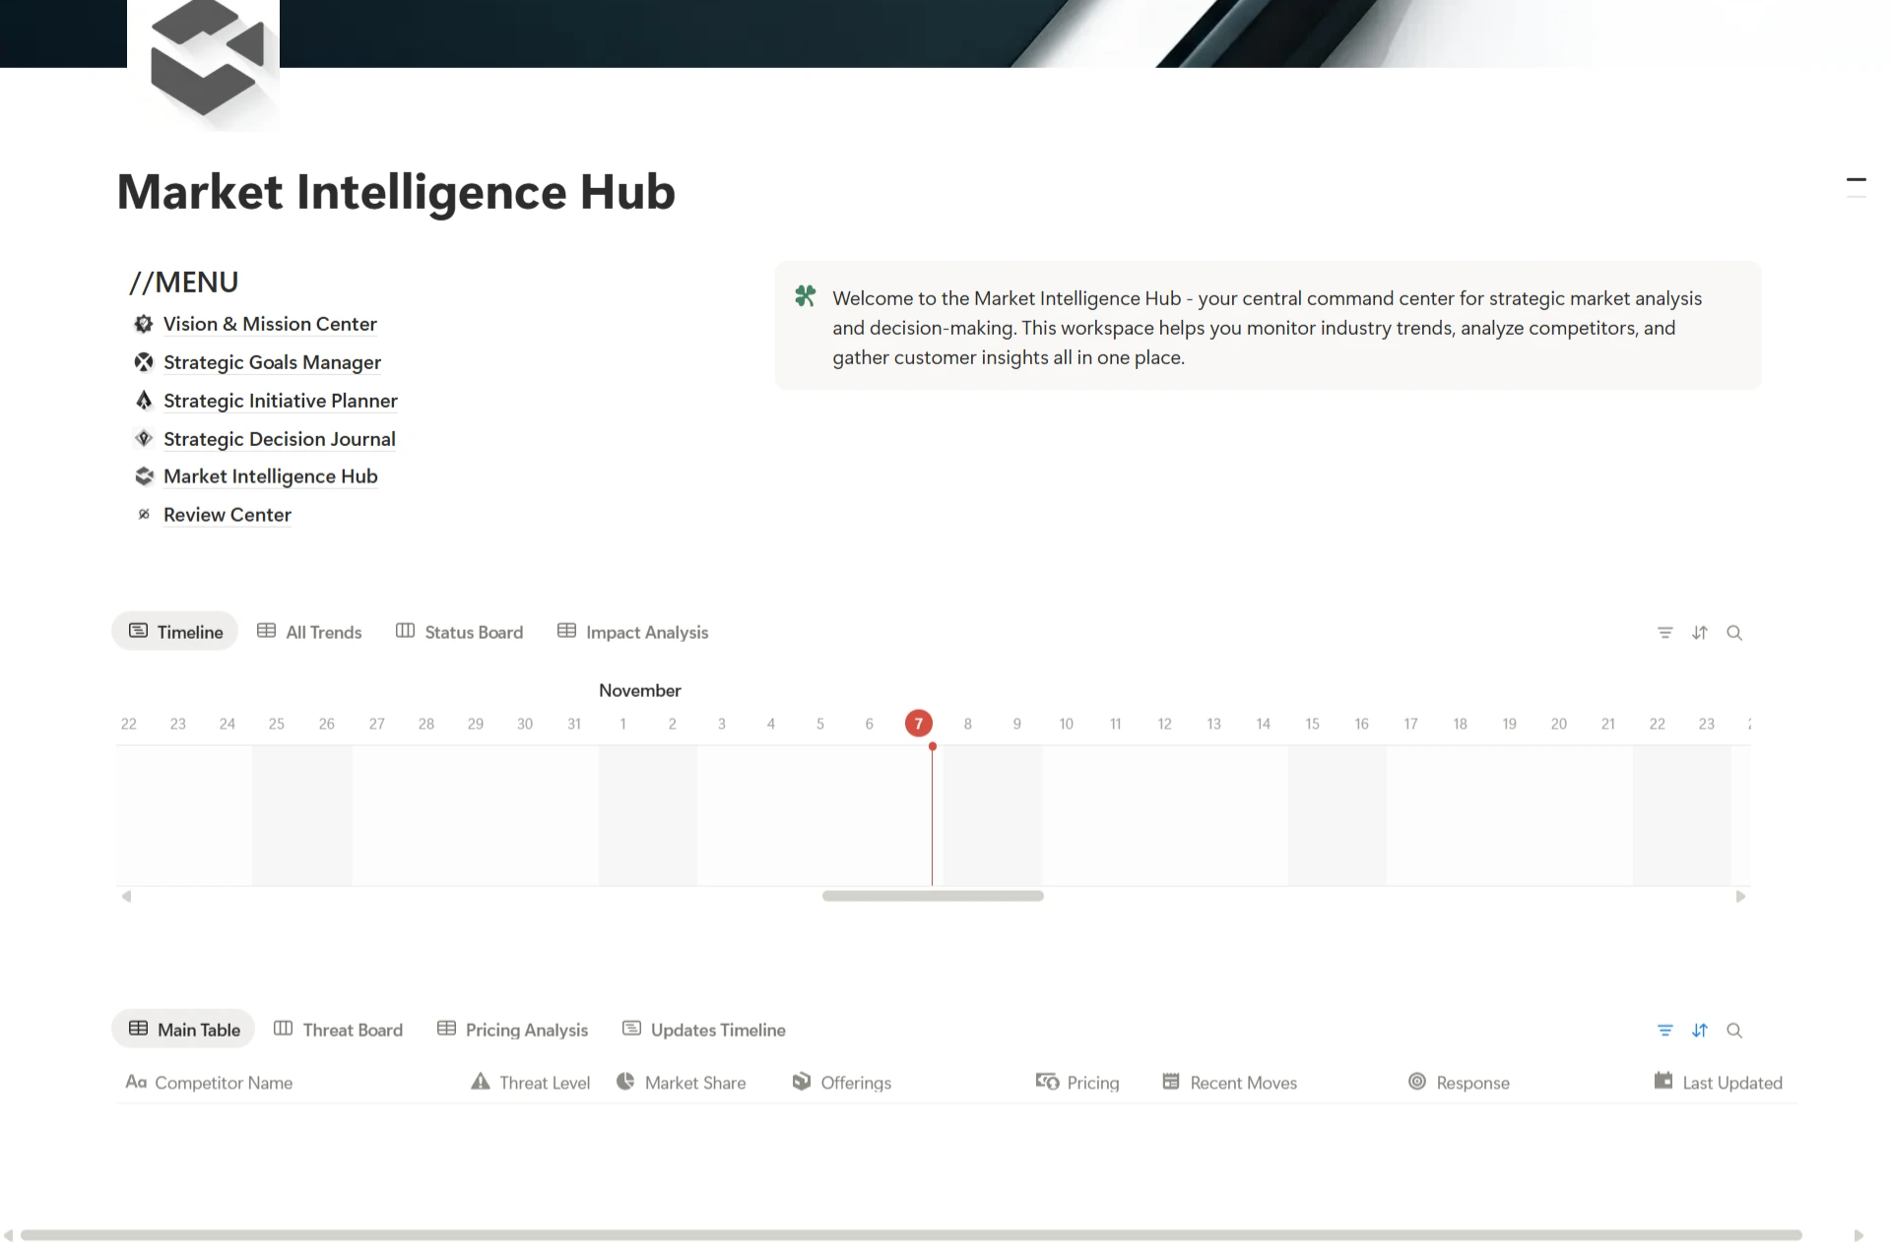Click today's marker, November 7
The width and height of the screenshot is (1891, 1260).
(918, 724)
